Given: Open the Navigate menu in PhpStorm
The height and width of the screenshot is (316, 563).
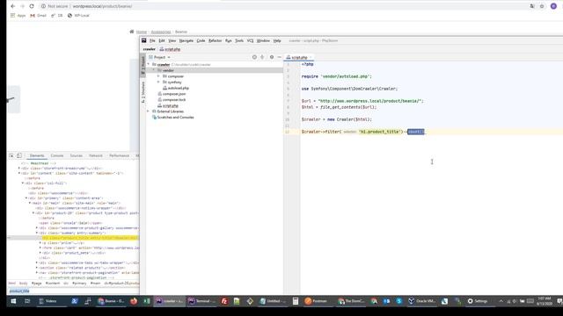Looking at the screenshot, I should pyautogui.click(x=186, y=41).
